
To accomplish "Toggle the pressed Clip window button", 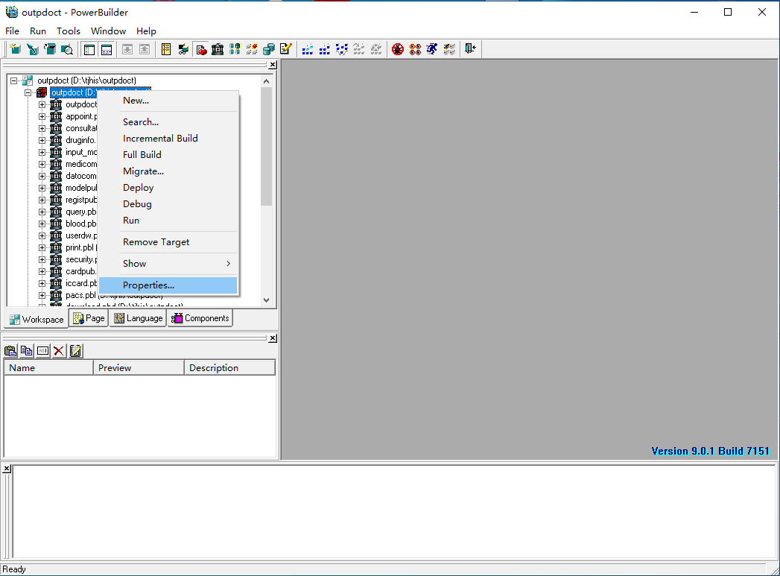I will coord(201,48).
